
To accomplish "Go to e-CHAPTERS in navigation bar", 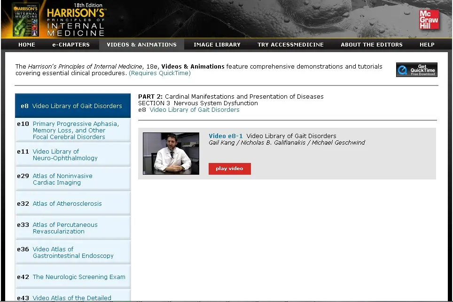I will coord(71,45).
